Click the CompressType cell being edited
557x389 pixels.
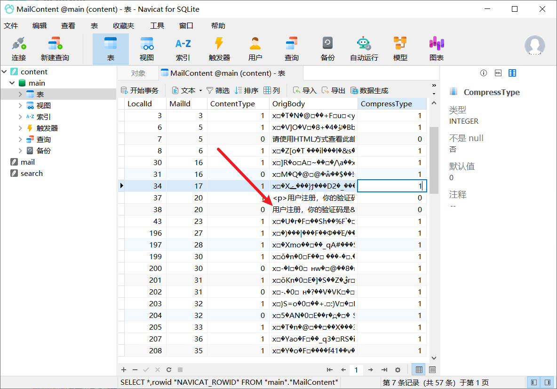[392, 186]
